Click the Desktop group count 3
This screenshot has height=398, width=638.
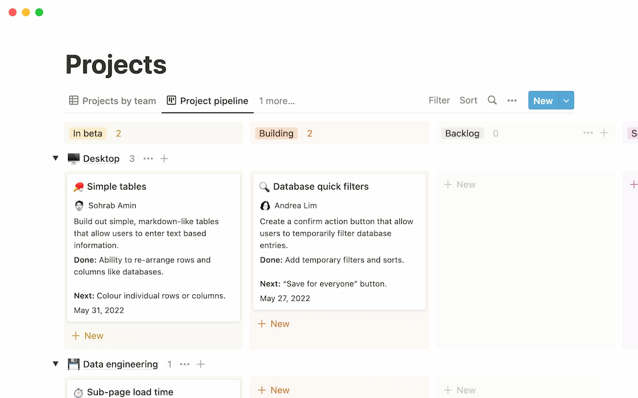click(132, 159)
